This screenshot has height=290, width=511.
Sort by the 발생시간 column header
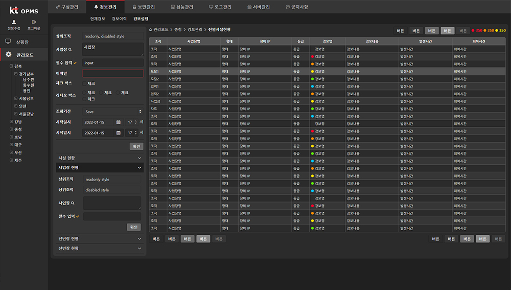tap(425, 41)
